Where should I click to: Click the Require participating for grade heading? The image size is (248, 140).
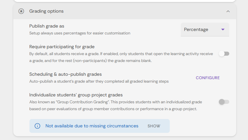[62, 47]
